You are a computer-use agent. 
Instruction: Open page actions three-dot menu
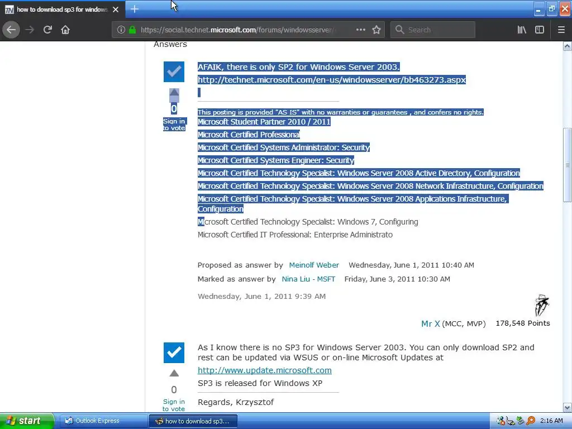tap(360, 30)
